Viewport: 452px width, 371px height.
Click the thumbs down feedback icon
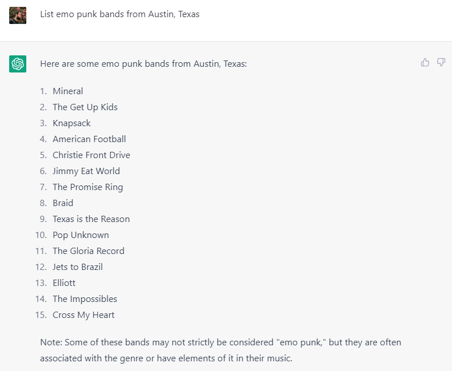tap(441, 62)
